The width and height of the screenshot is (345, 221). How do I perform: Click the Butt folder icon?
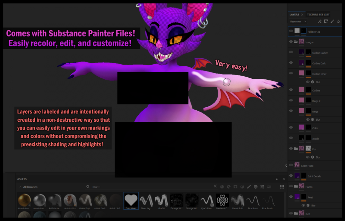click(296, 213)
